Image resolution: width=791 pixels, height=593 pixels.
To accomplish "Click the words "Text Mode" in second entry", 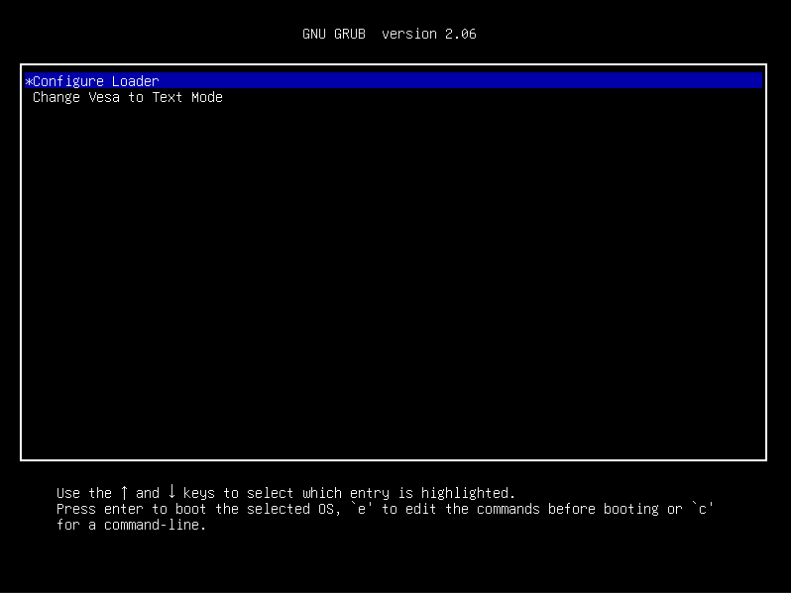I will 187,97.
